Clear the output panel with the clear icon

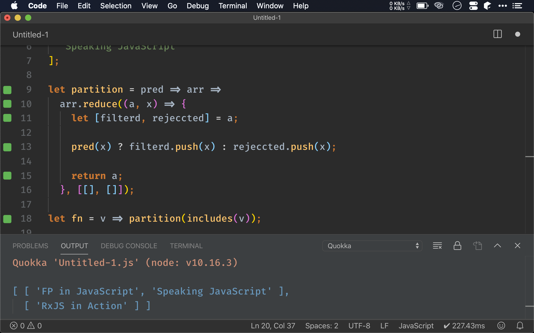[437, 246]
